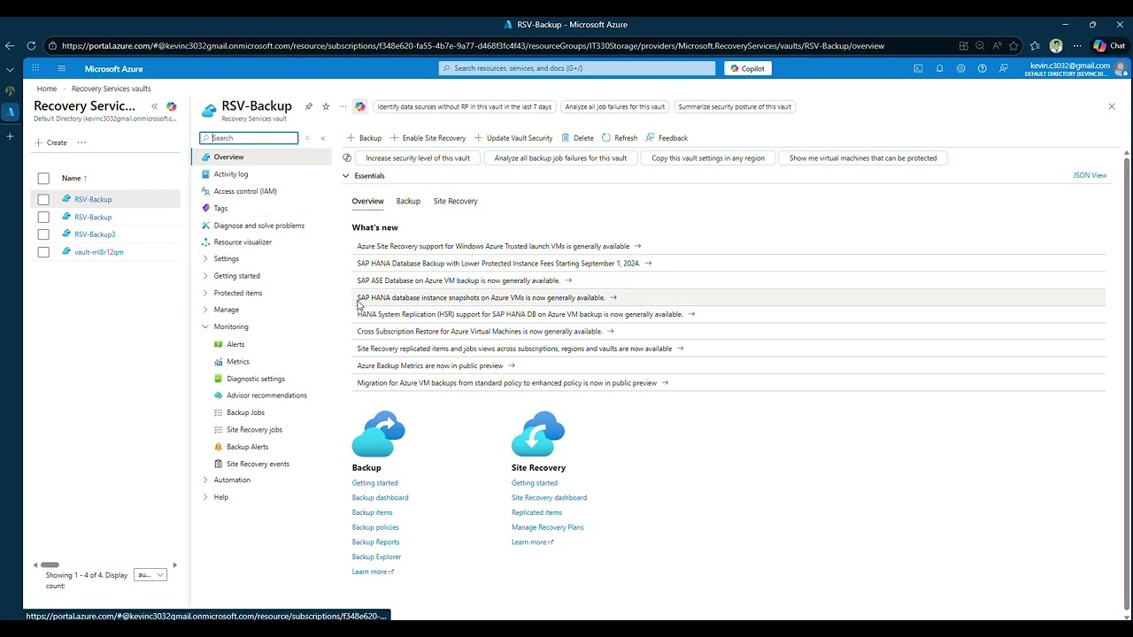This screenshot has height=637, width=1133.
Task: Open Diagnose and solve problems
Action: (261, 226)
